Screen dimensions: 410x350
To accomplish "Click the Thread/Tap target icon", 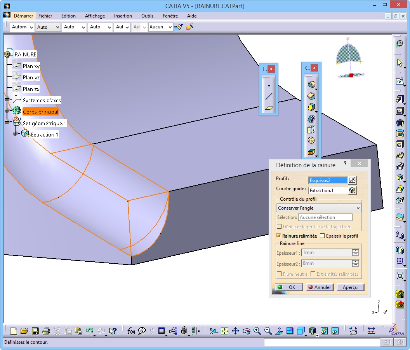I will pos(311,140).
